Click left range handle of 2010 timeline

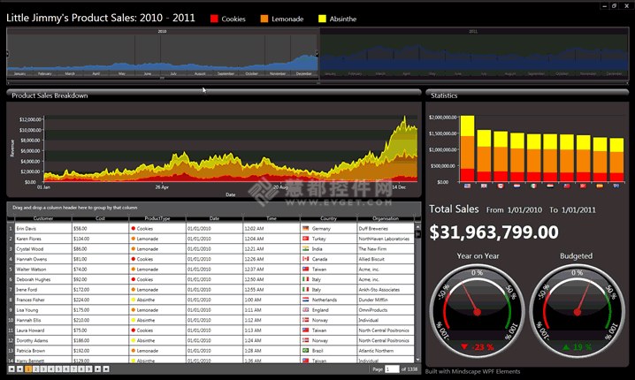[x=8, y=54]
